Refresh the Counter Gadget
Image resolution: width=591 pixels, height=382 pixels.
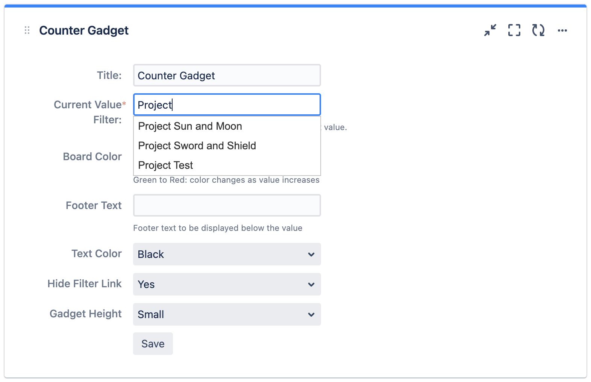tap(538, 30)
